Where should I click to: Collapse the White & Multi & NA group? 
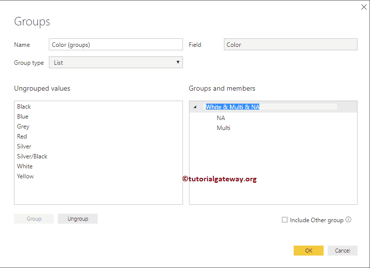pyautogui.click(x=195, y=107)
